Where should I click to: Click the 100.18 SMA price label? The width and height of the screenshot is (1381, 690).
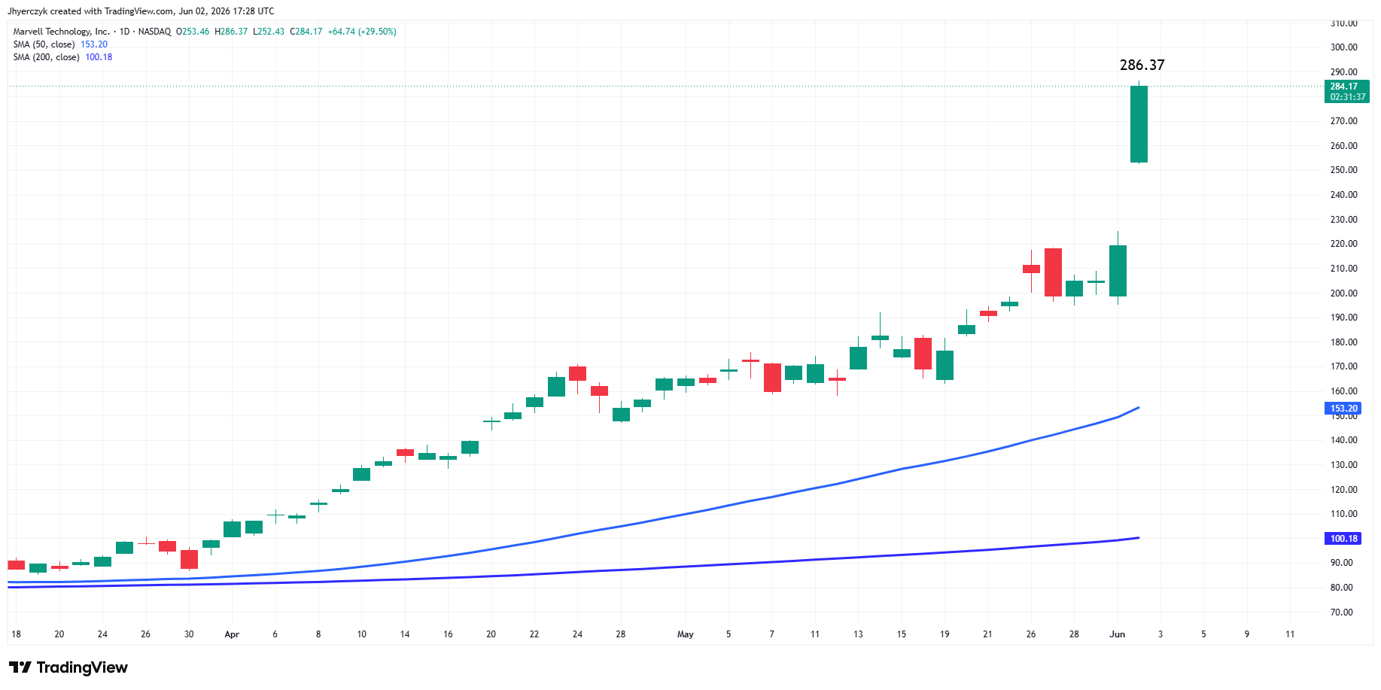click(x=1343, y=539)
